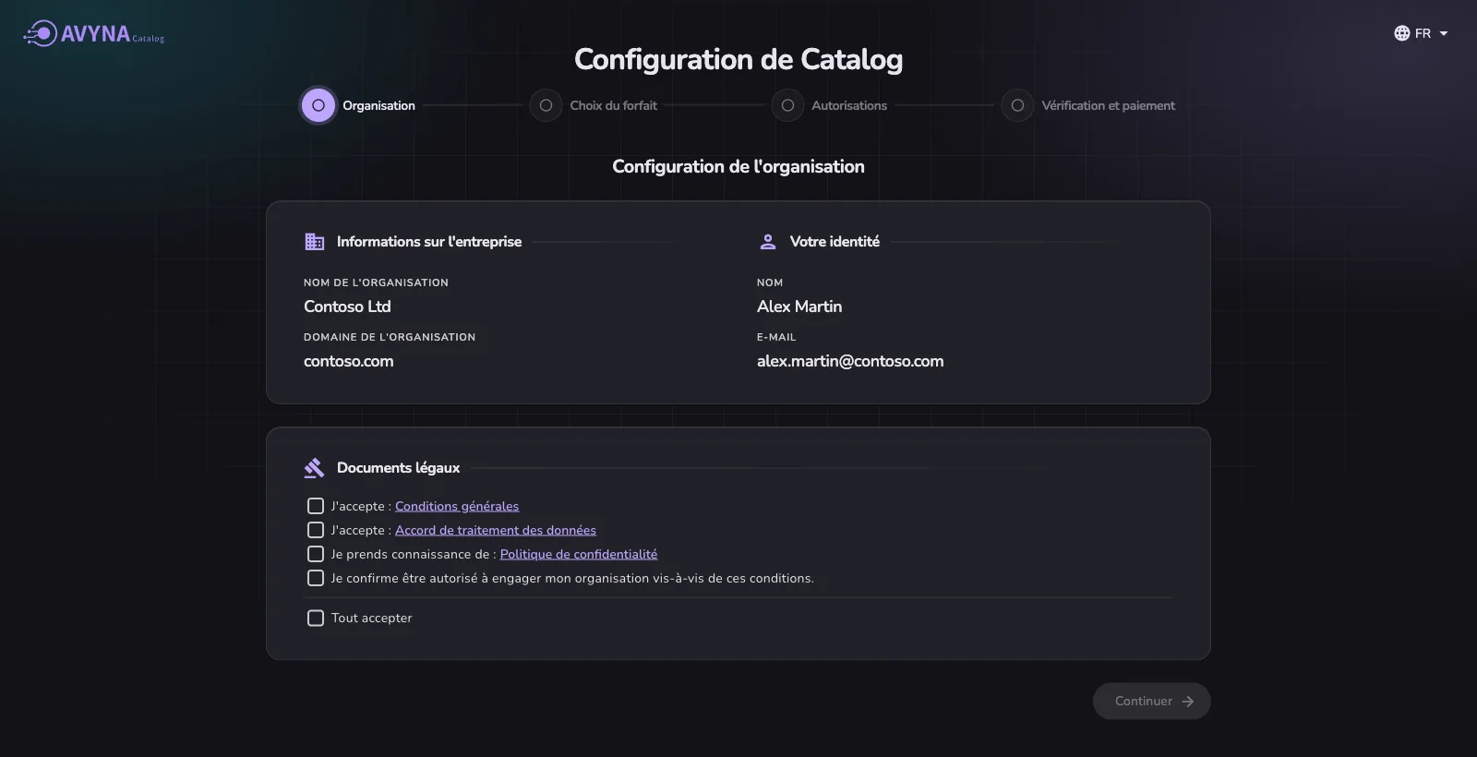
Task: Click the person icon beside Votre identité
Action: pyautogui.click(x=767, y=242)
